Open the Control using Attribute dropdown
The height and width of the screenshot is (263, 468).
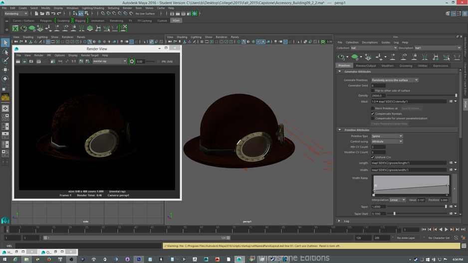(387, 141)
